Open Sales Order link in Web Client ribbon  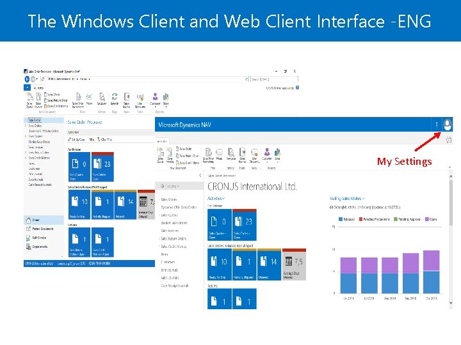[x=184, y=149]
